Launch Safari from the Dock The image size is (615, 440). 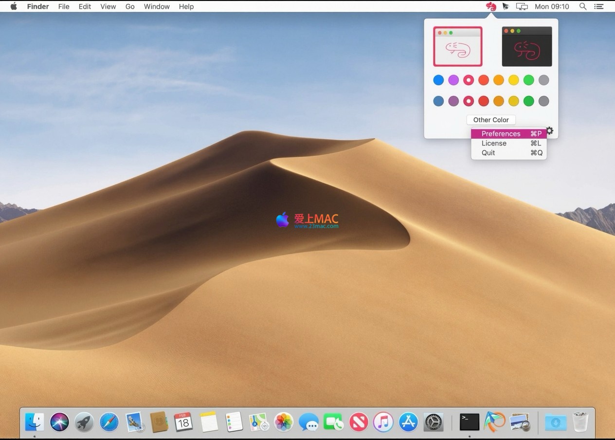[x=109, y=422]
